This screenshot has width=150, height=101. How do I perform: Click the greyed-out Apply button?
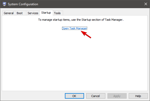point(117,96)
